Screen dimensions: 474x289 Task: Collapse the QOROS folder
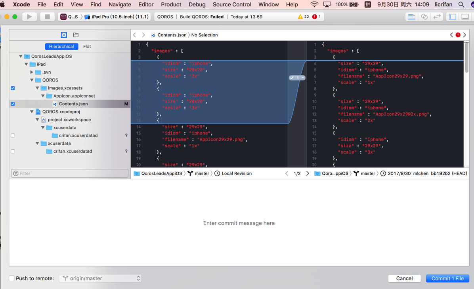tap(32, 80)
